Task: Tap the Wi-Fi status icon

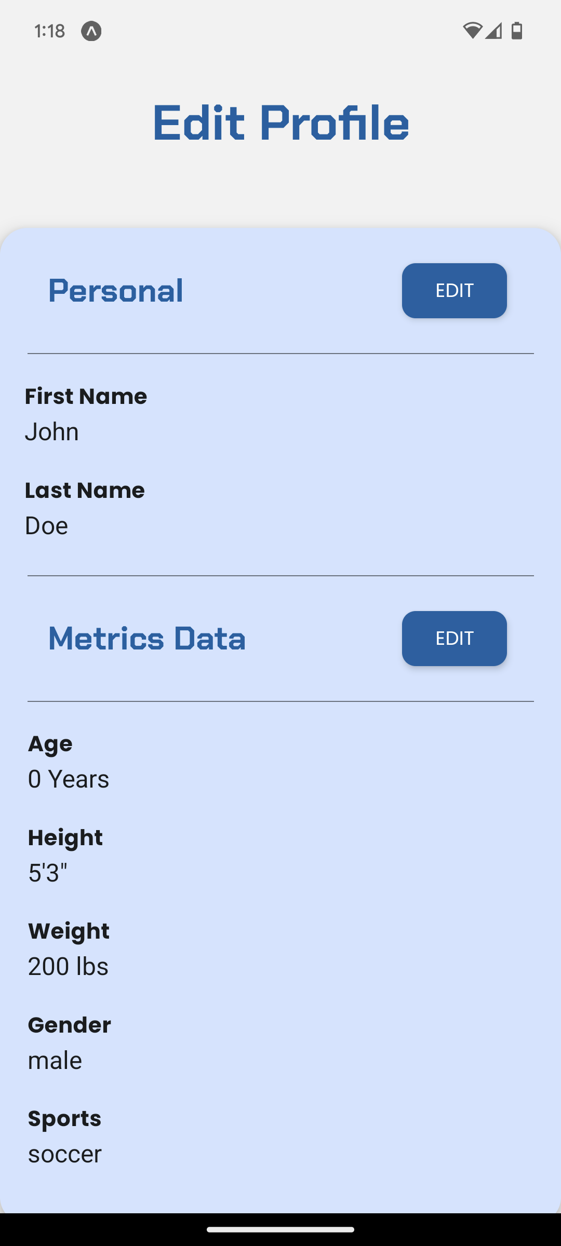Action: pyautogui.click(x=472, y=31)
